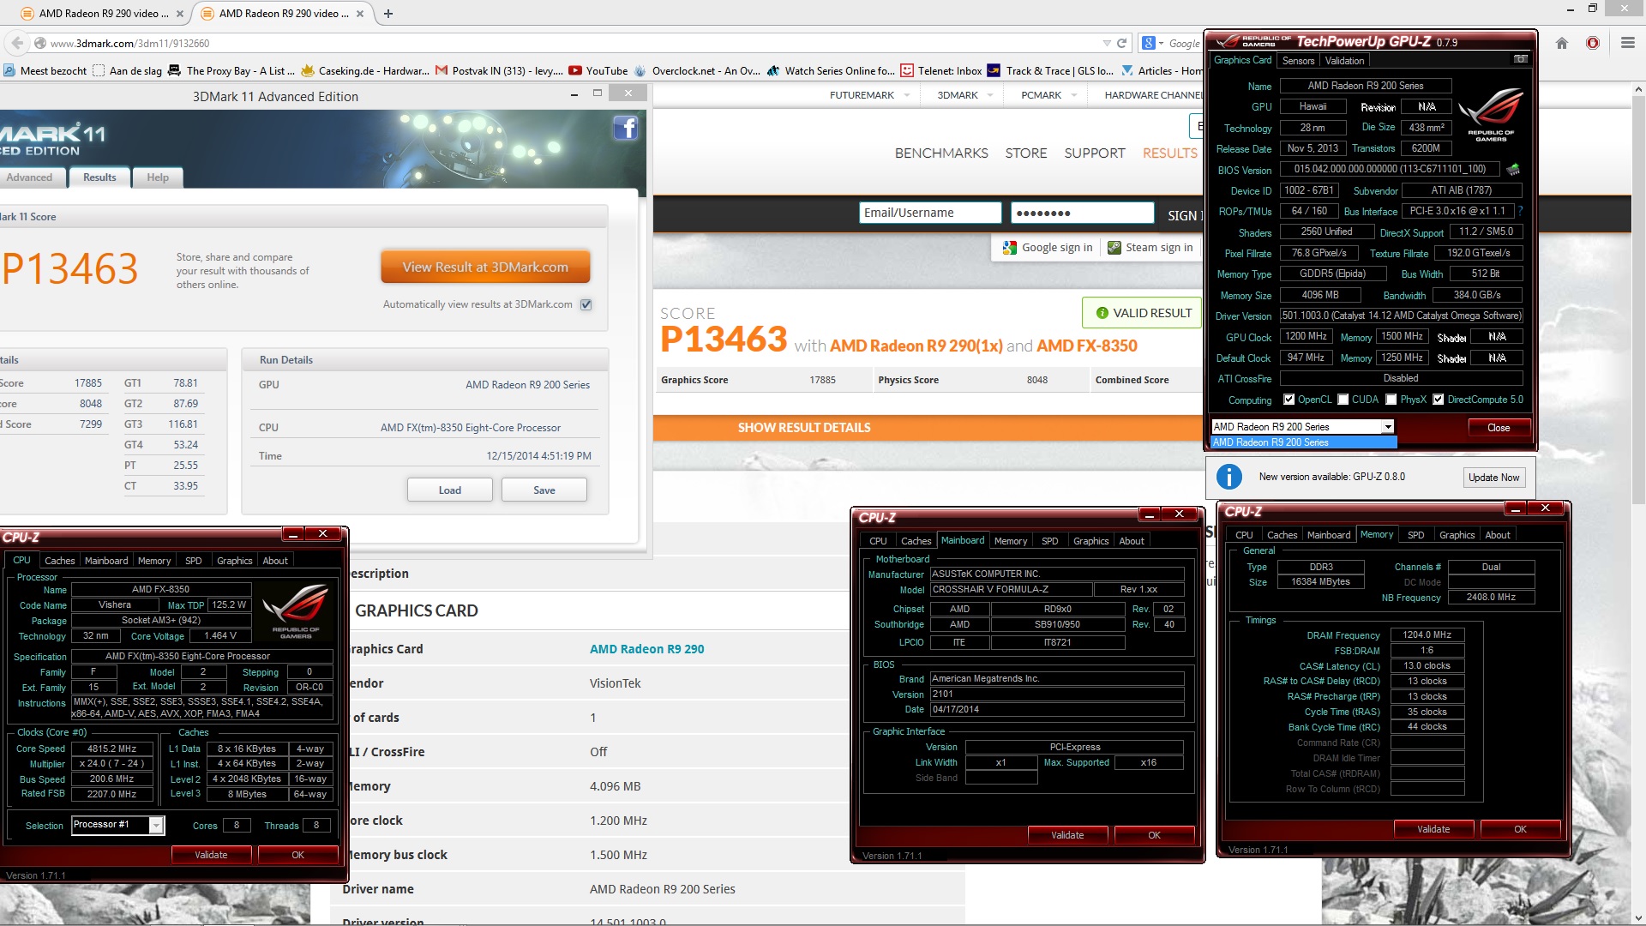Toggle the PhysX checkbox in GPU-Z
Screen dimensions: 1646x926
1391,400
